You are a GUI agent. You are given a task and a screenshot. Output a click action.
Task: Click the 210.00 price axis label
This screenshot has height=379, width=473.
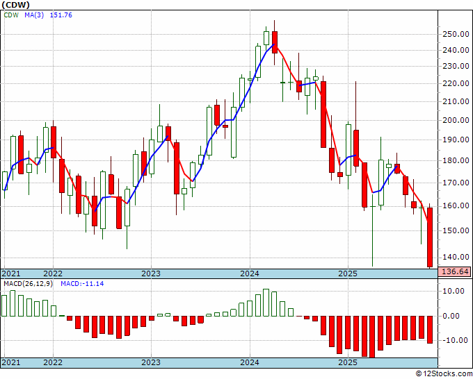[456, 101]
